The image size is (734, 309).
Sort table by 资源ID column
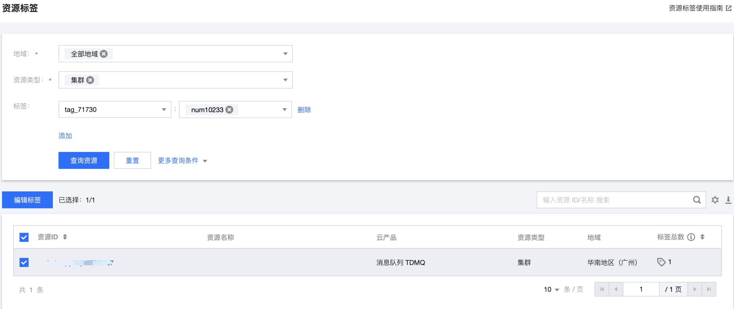(65, 237)
